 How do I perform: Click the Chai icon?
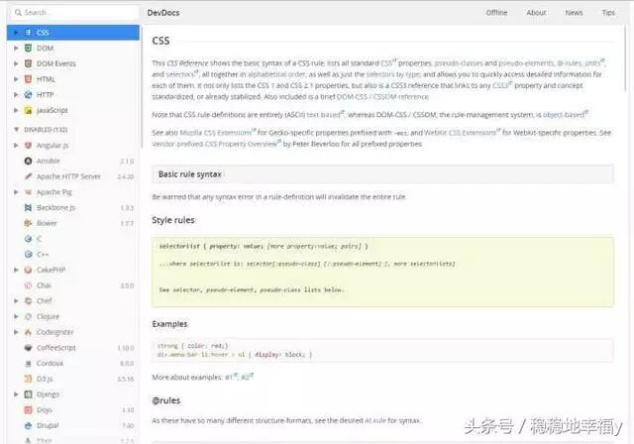pyautogui.click(x=28, y=285)
